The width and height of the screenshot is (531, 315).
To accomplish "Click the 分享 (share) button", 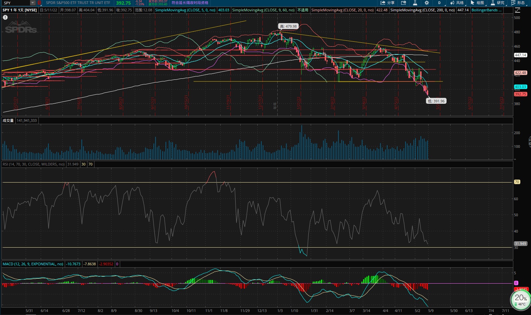I will (x=387, y=3).
